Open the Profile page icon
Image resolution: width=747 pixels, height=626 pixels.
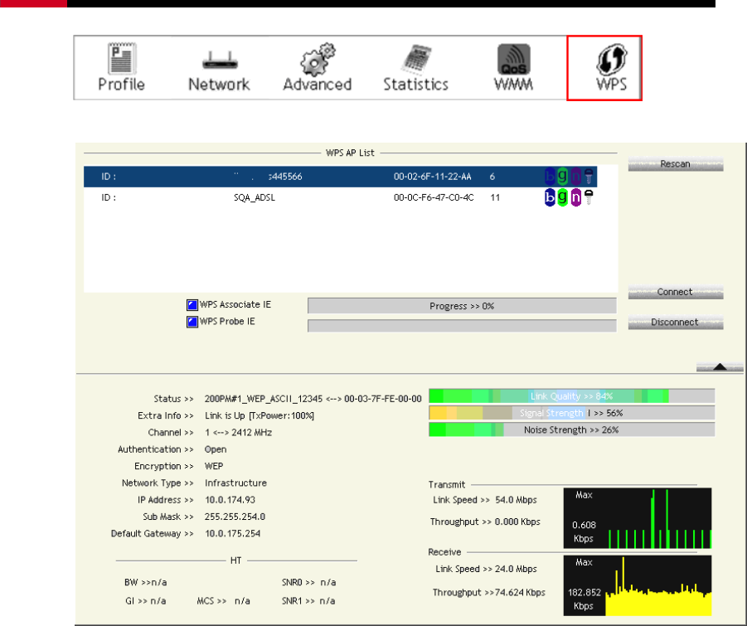(x=121, y=67)
